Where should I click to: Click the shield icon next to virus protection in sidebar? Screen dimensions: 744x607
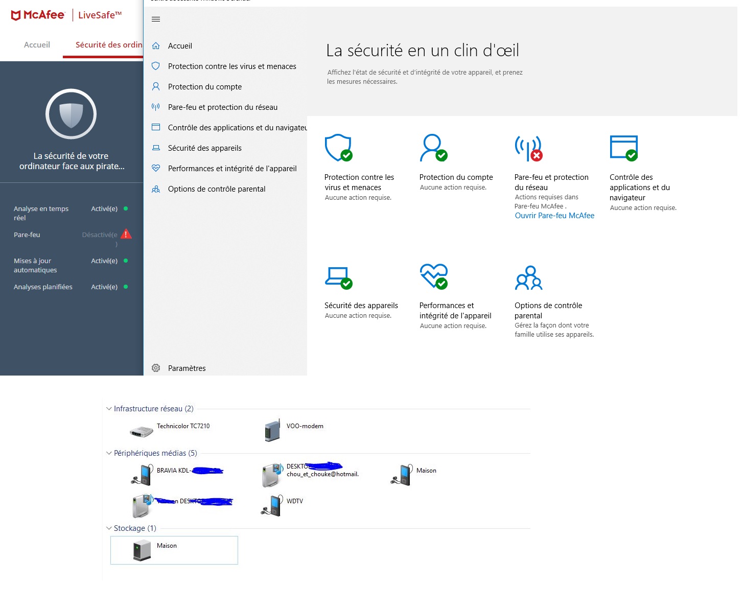[156, 66]
